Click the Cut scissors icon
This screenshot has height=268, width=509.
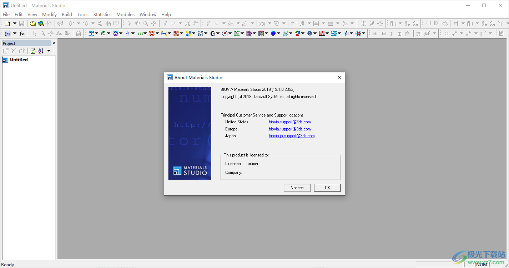[x=100, y=24]
